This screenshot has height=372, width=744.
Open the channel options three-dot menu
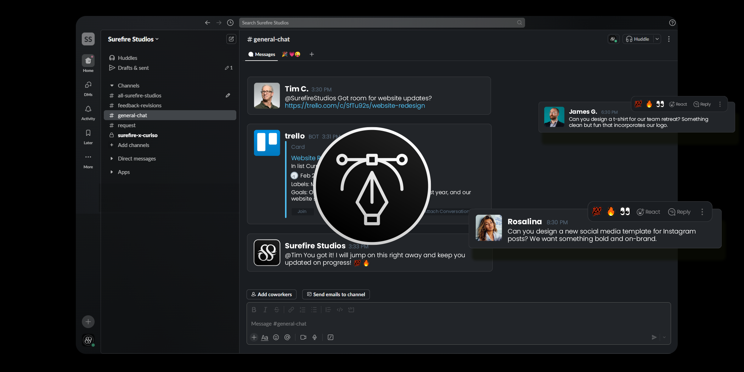coord(669,39)
